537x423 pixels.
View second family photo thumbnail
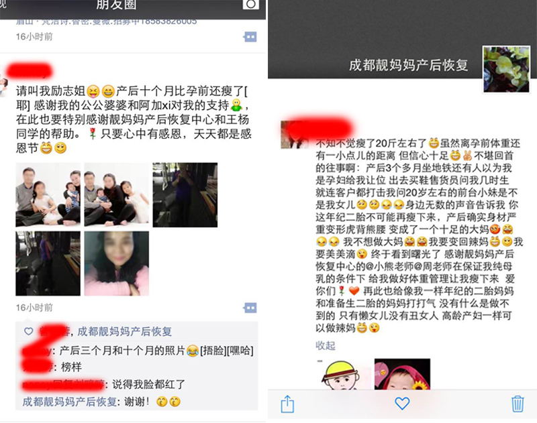click(x=117, y=195)
